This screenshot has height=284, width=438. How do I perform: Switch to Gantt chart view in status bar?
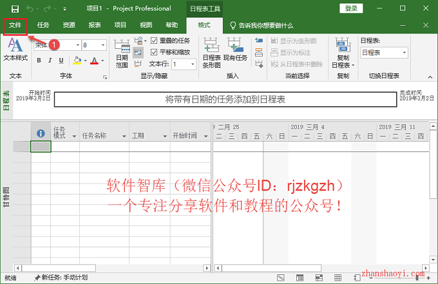pos(281,278)
